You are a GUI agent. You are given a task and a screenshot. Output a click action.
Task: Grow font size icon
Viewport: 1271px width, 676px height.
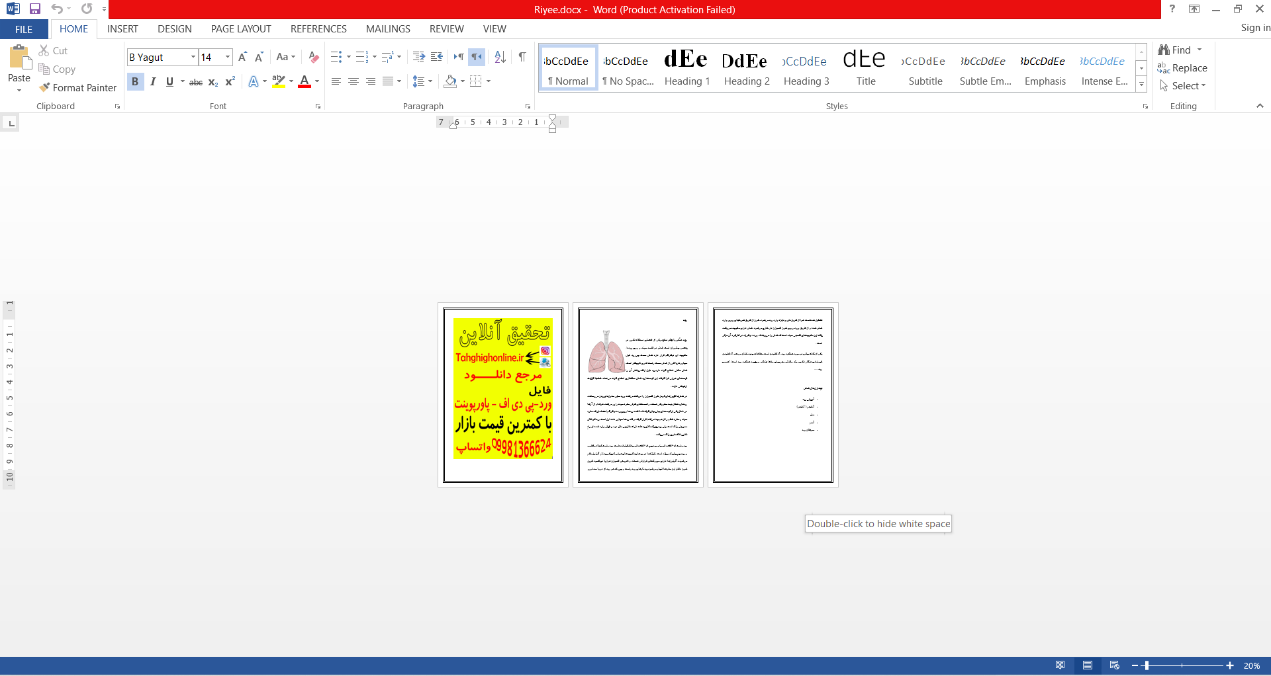[242, 57]
